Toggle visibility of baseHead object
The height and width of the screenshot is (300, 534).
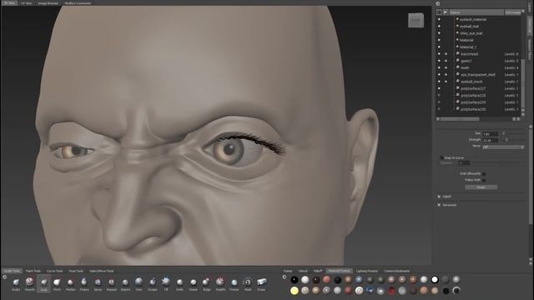point(439,54)
